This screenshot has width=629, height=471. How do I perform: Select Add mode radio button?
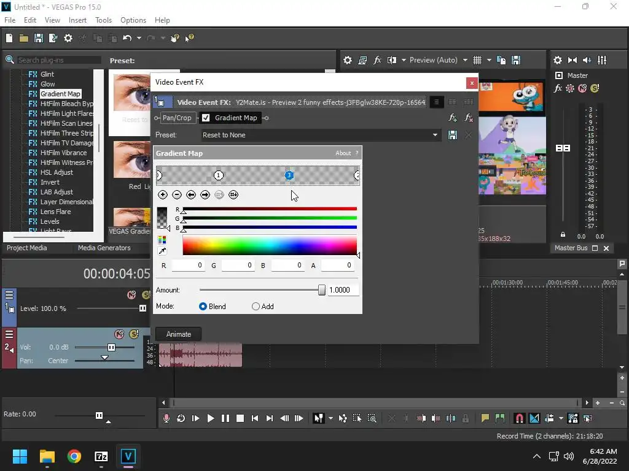256,307
